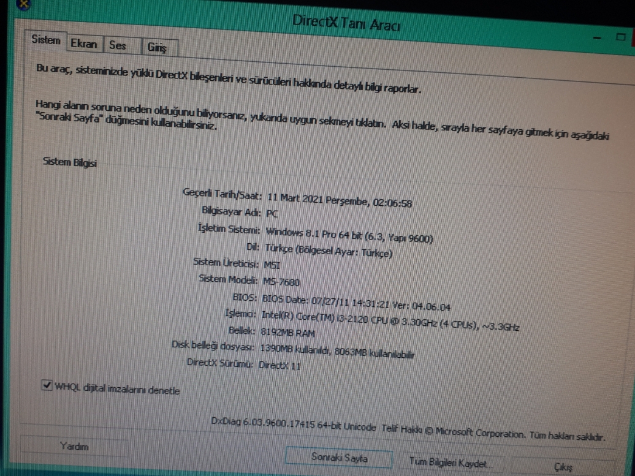The height and width of the screenshot is (476, 635).
Task: Minimize the DirectX Tanı Aracı window
Action: click(596, 38)
